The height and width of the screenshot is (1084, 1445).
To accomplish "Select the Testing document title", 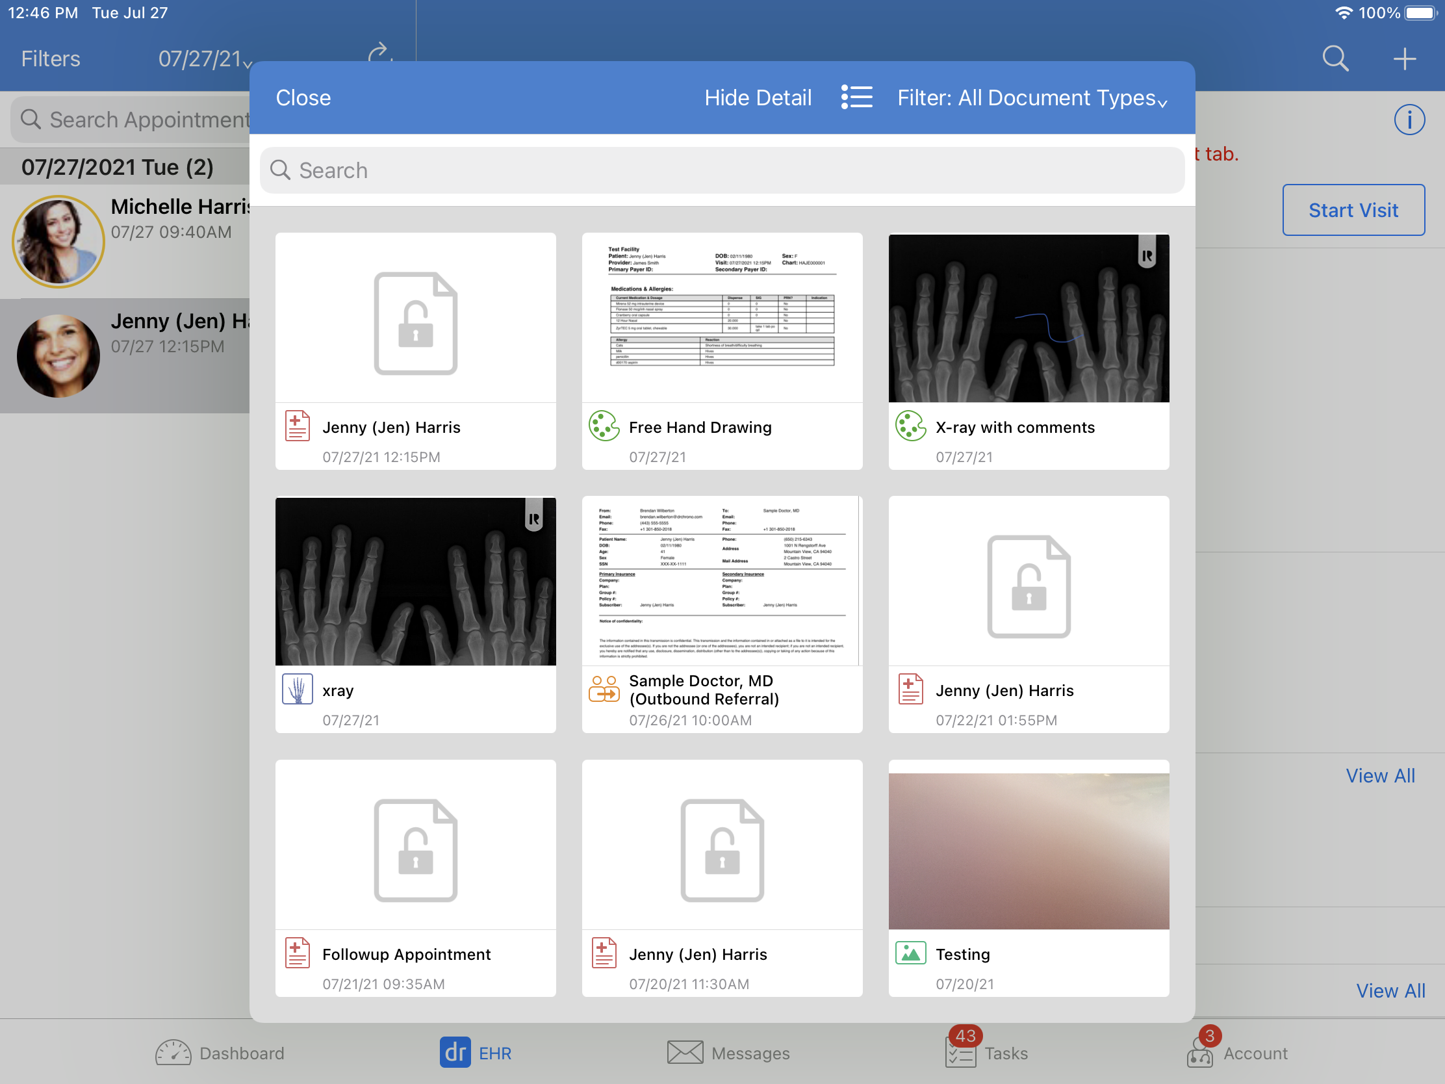I will click(963, 955).
